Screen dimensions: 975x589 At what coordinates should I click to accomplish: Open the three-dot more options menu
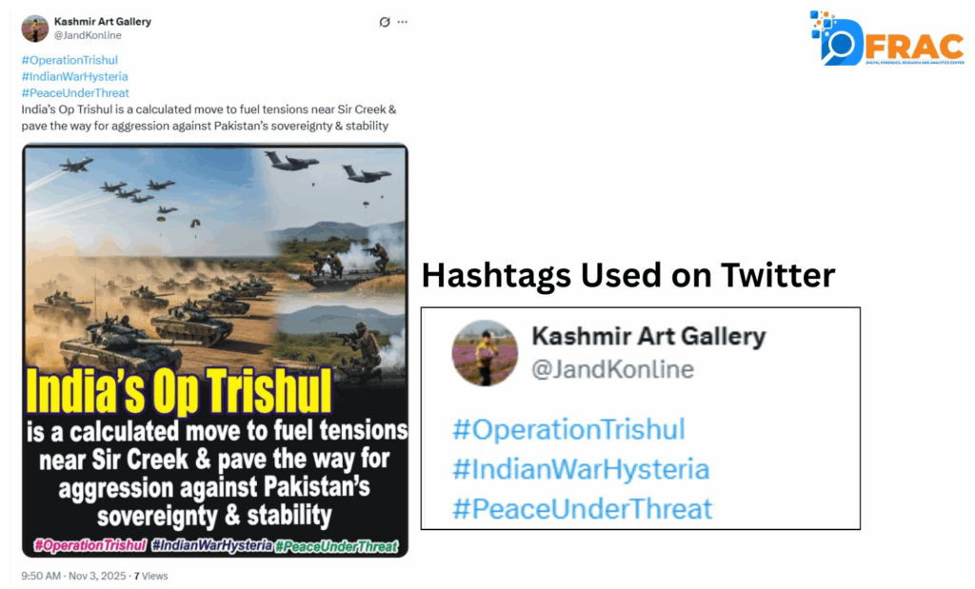(403, 22)
